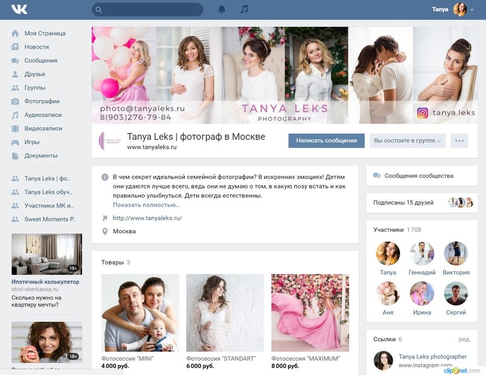Go to Моя Страница in sidebar
This screenshot has height=375, width=486.
point(44,33)
